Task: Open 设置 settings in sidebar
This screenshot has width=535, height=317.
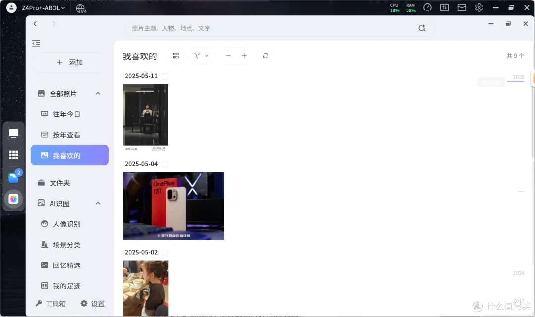Action: (x=93, y=303)
